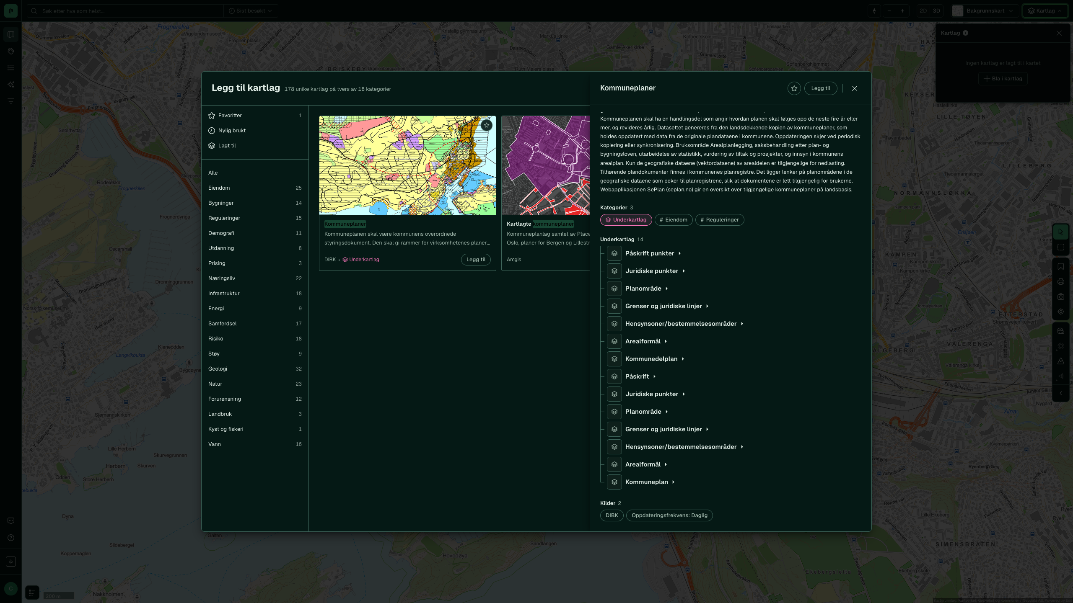Click the camera screenshot tool icon

click(1061, 297)
